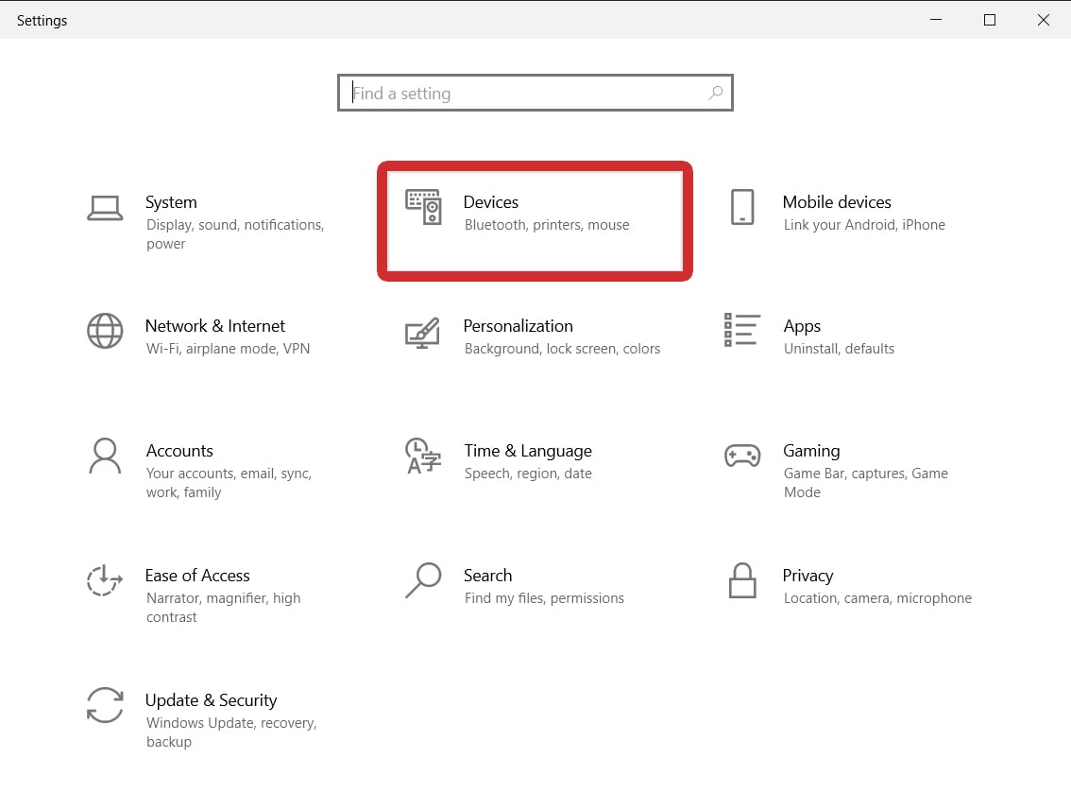Screen dimensions: 1071x793
Task: Click the Apps list icon
Action: coord(741,331)
